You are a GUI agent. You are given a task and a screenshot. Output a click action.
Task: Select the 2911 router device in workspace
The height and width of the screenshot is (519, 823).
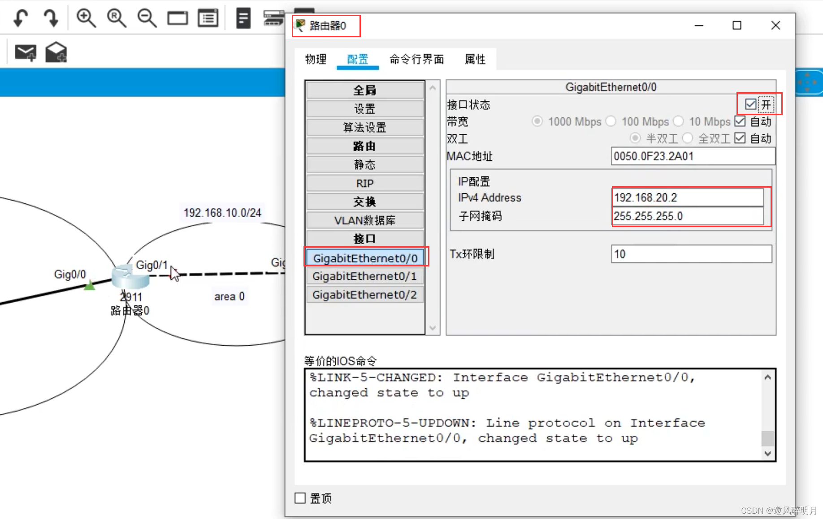pos(130,276)
